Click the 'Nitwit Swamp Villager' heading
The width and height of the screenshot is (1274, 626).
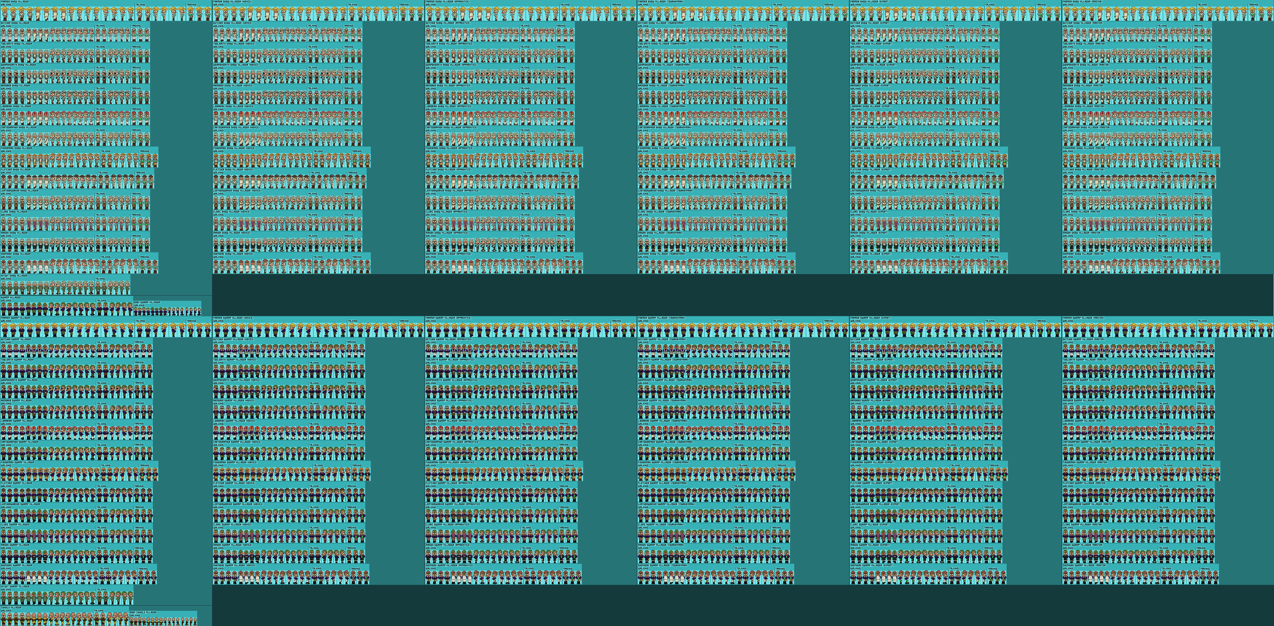(x=15, y=587)
